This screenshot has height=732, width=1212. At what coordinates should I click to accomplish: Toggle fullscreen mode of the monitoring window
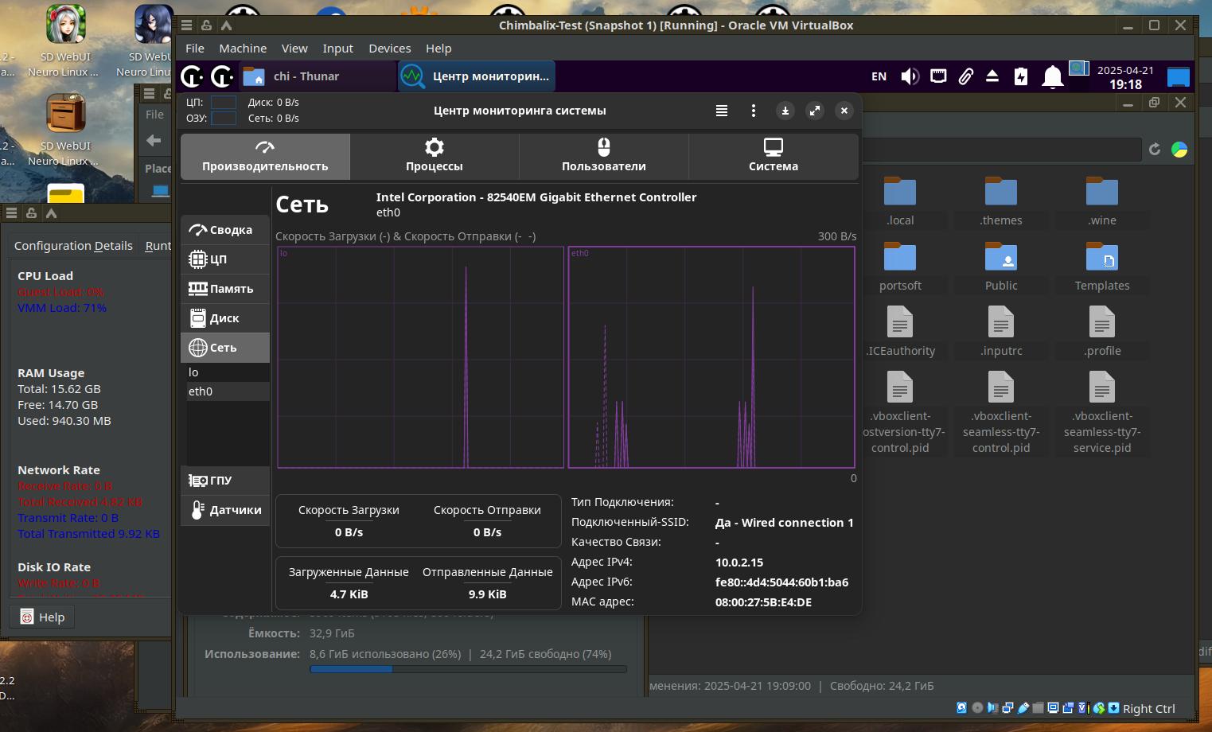[x=814, y=111]
